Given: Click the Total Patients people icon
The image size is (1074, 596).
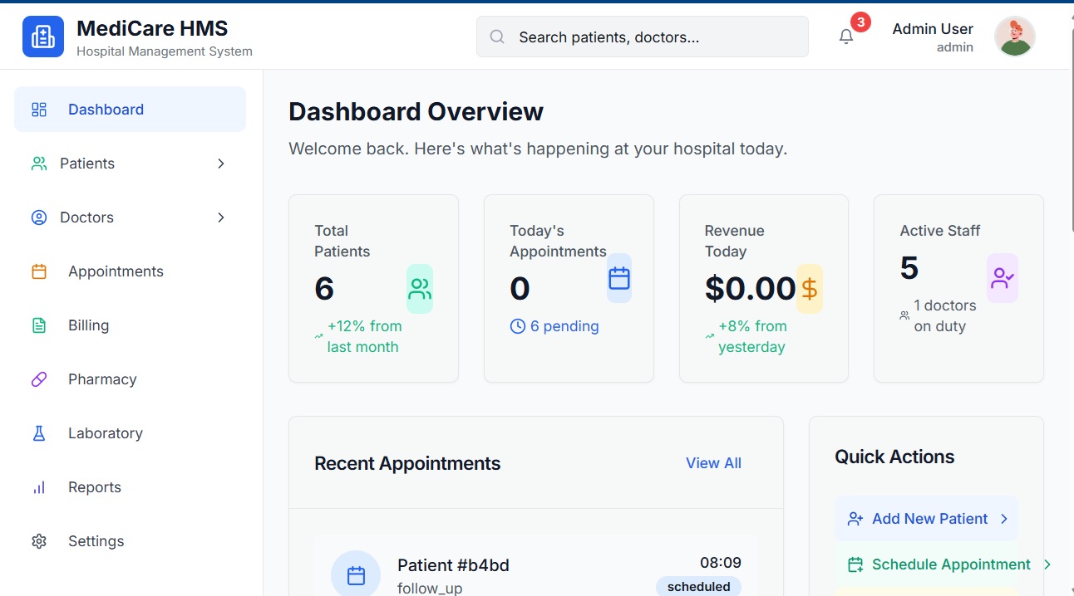Looking at the screenshot, I should [420, 289].
